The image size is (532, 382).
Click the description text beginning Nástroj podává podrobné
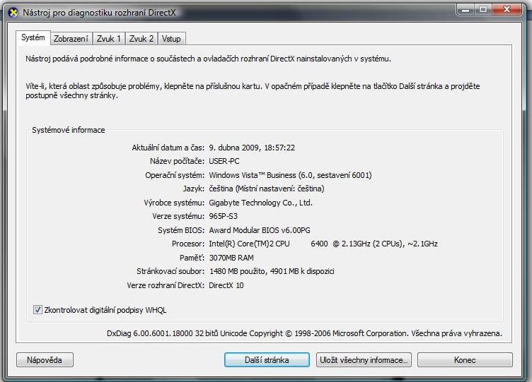point(208,59)
